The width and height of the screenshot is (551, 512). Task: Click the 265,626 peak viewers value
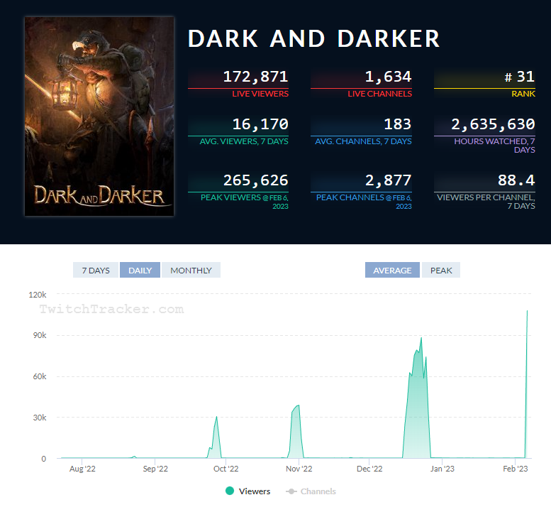[255, 180]
